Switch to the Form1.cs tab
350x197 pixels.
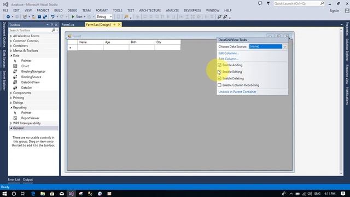[68, 25]
